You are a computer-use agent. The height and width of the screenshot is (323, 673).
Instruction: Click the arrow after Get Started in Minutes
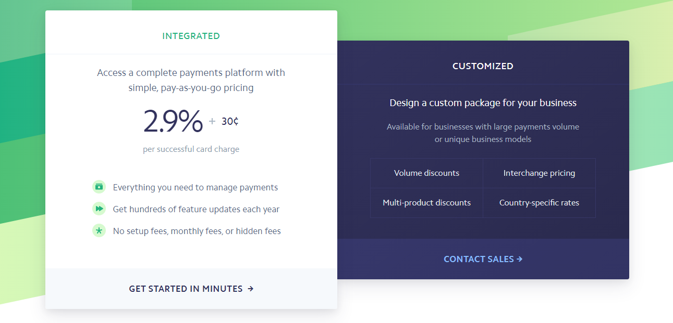pyautogui.click(x=251, y=289)
